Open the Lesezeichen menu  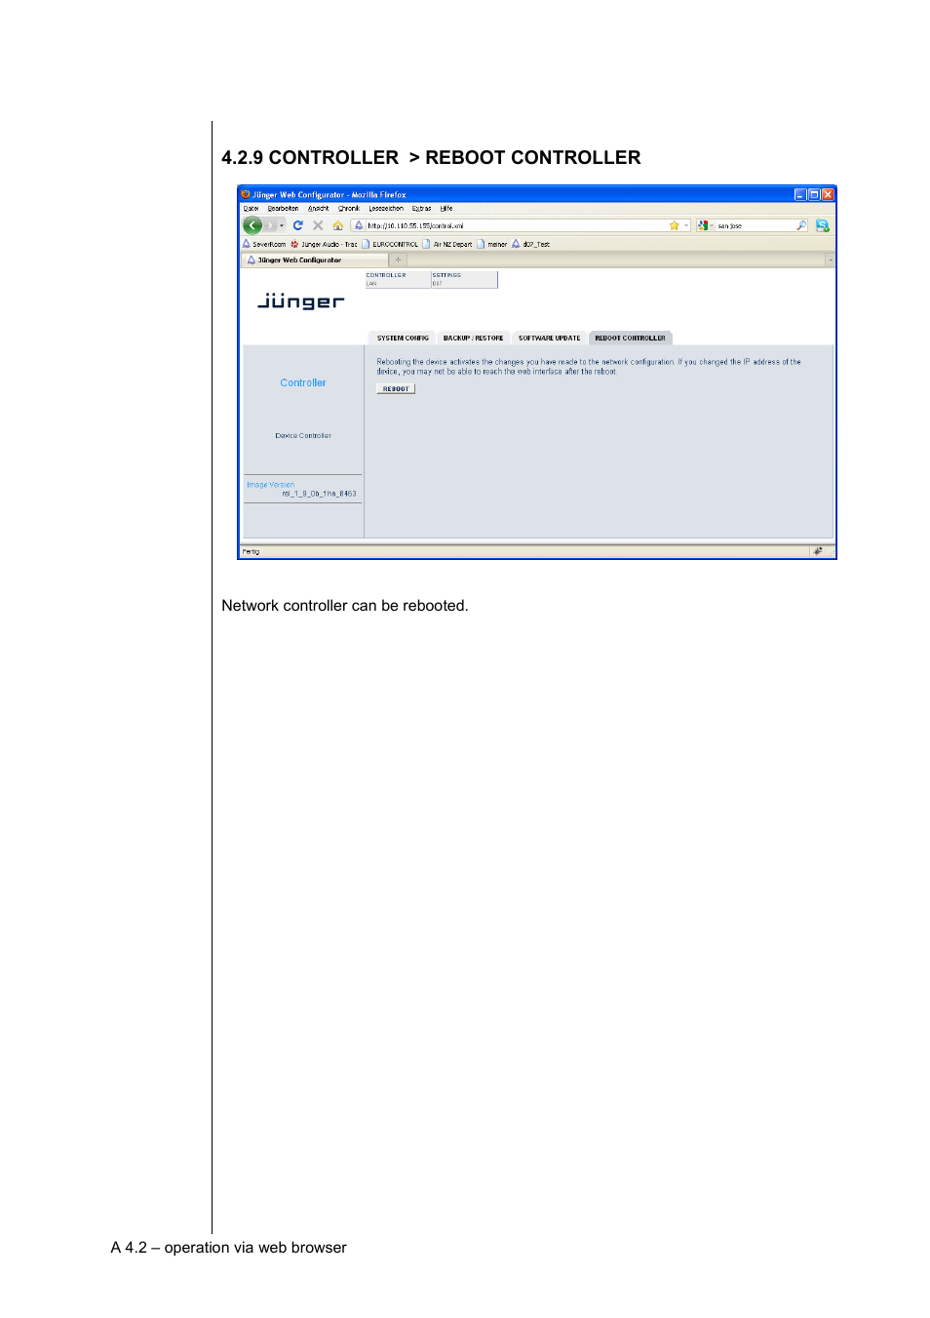tap(386, 208)
